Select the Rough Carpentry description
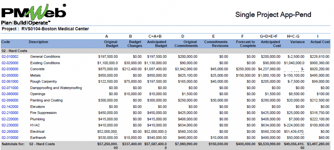This screenshot has width=334, height=150. (x=43, y=82)
